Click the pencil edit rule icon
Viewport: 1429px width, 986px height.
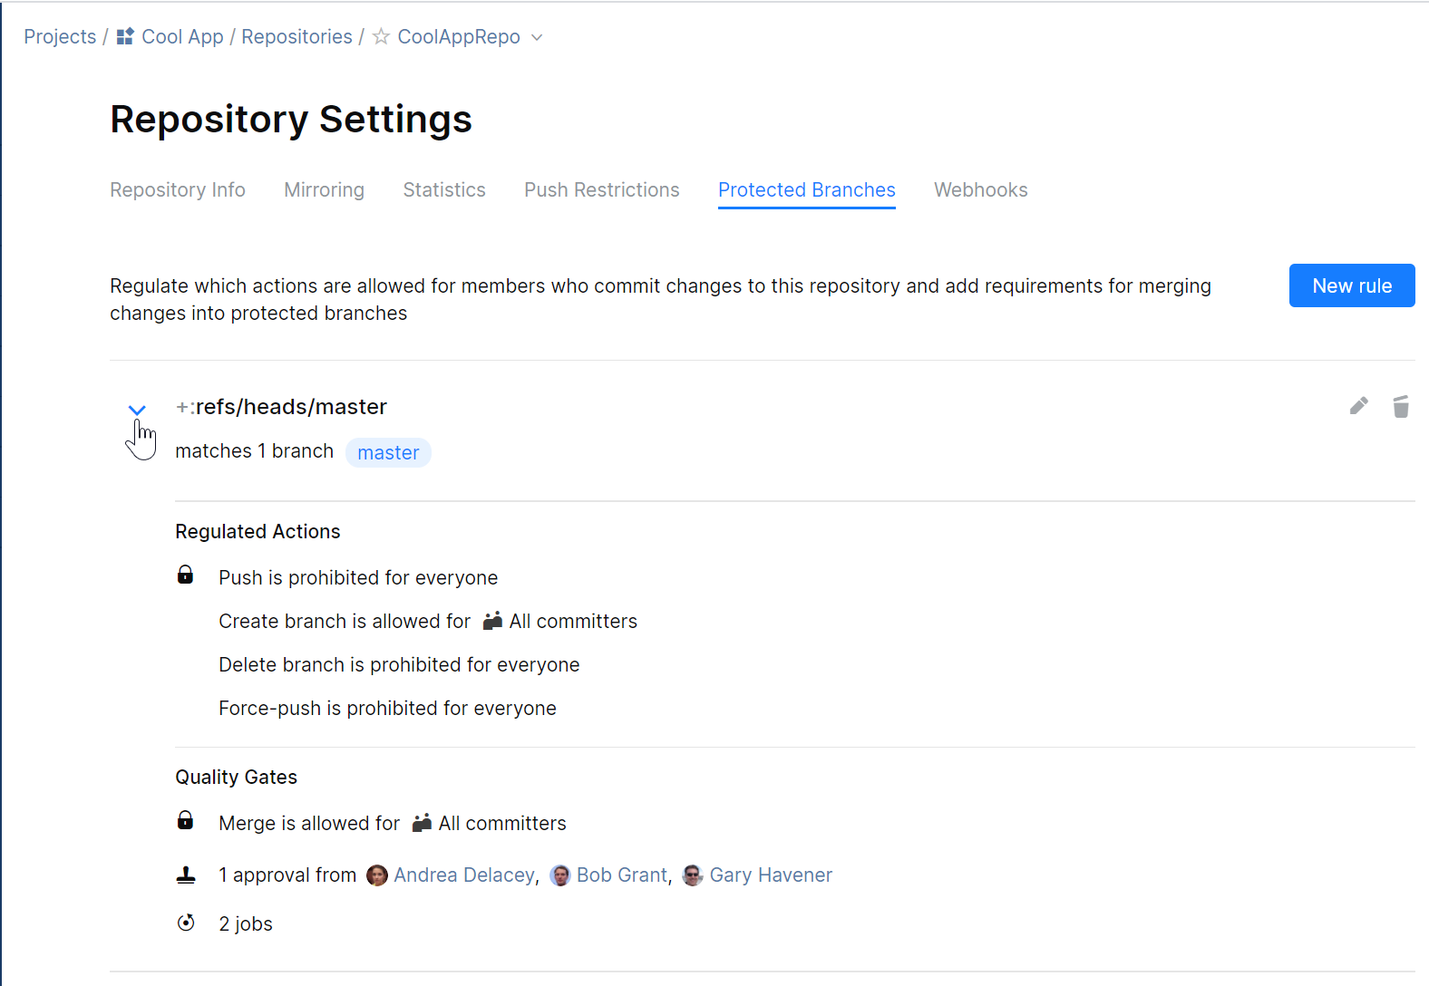(1358, 406)
